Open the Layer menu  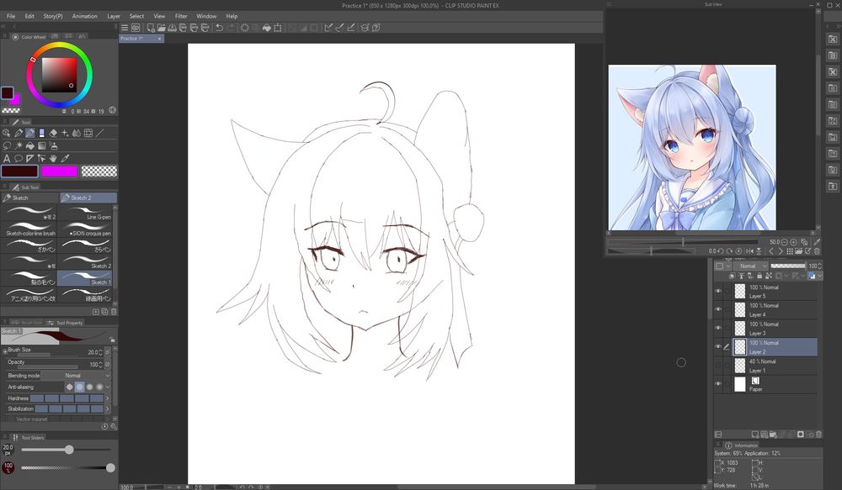point(114,16)
